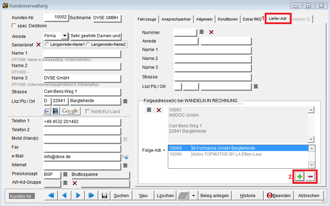
Task: Click the Bruttospanne price concept description field
Action: click(x=100, y=174)
